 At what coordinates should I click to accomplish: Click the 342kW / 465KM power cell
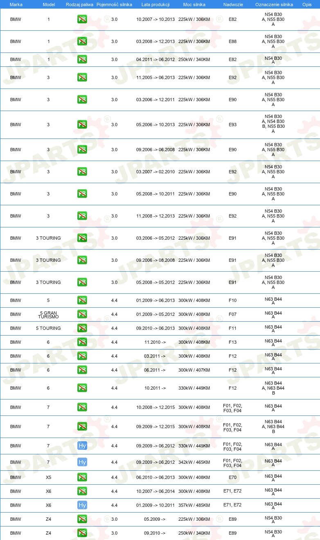pyautogui.click(x=194, y=462)
